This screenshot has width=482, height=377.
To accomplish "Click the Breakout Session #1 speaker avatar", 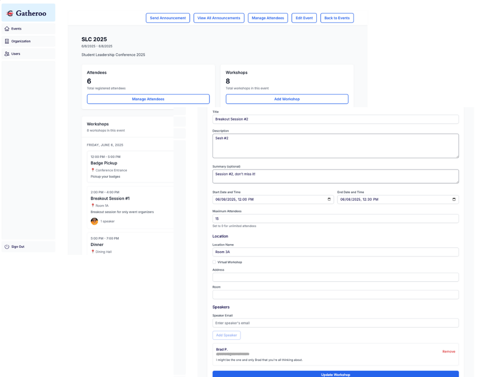I will point(94,221).
